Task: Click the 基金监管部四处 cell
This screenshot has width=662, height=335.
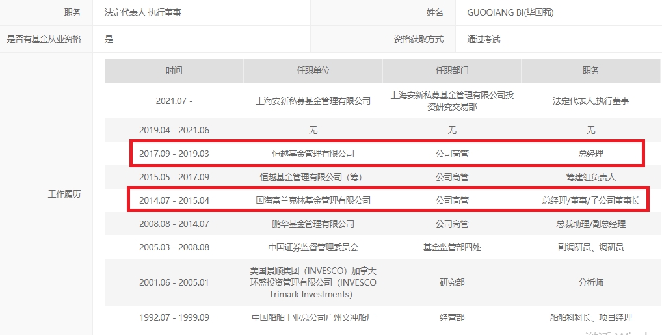Action: [x=452, y=247]
